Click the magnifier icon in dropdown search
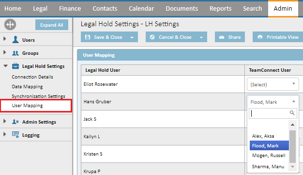This screenshot has height=175, width=303. pos(292,113)
